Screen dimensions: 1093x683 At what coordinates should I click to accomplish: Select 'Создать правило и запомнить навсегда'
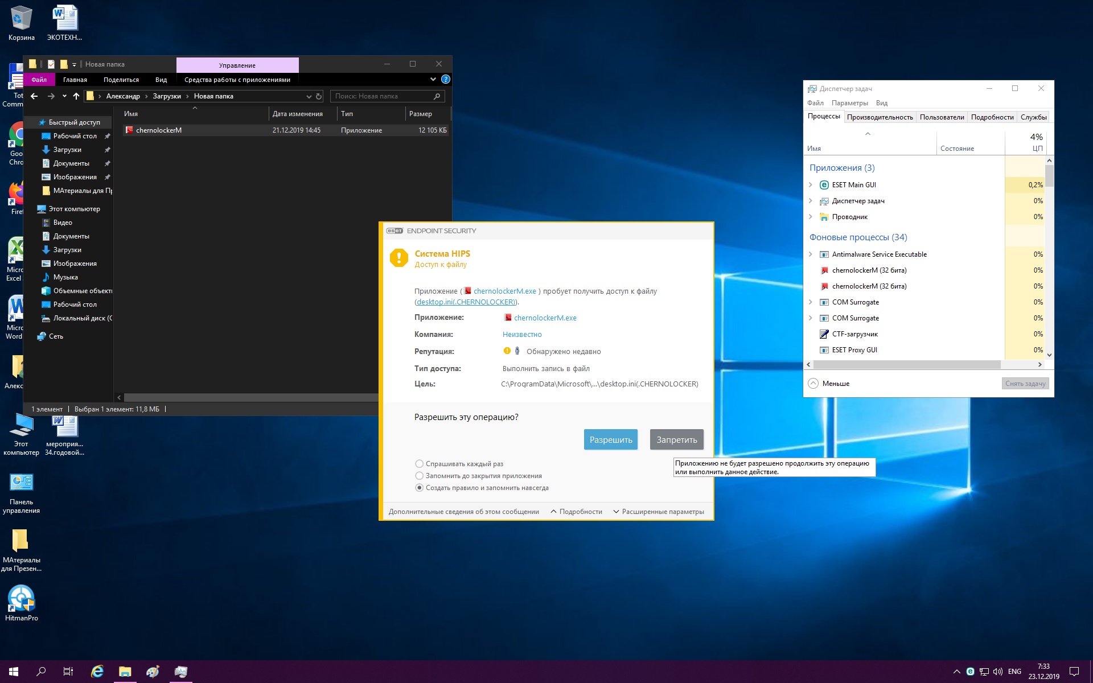[x=420, y=488]
